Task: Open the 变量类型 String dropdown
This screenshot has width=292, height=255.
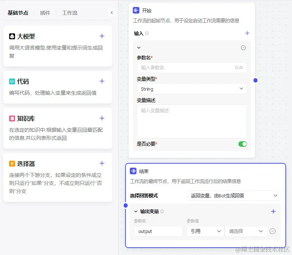Action: pyautogui.click(x=191, y=89)
